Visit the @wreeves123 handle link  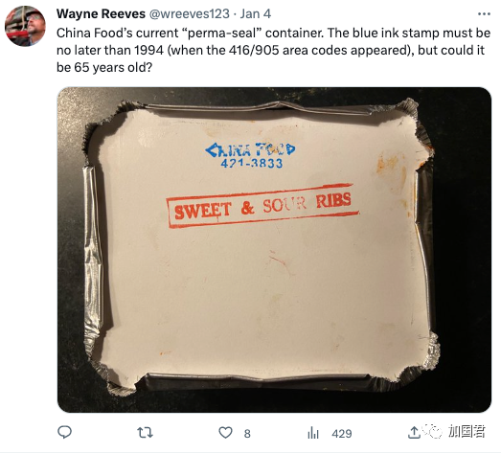click(189, 13)
